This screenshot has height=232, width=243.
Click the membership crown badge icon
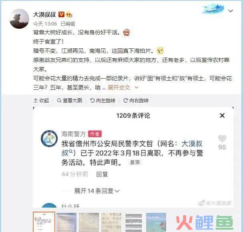[x=69, y=14]
